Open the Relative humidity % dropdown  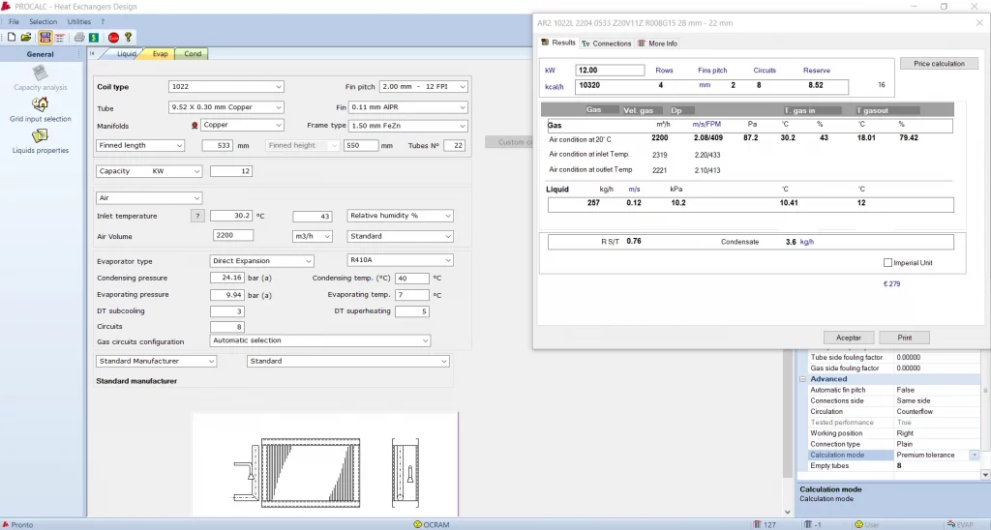click(401, 216)
